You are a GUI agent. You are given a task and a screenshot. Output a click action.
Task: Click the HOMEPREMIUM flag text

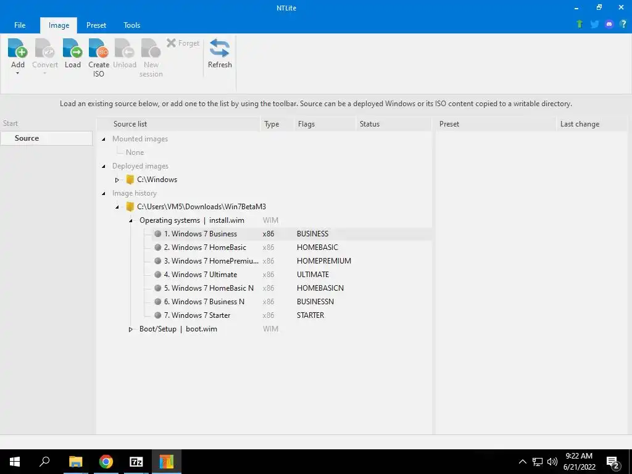[323, 261]
